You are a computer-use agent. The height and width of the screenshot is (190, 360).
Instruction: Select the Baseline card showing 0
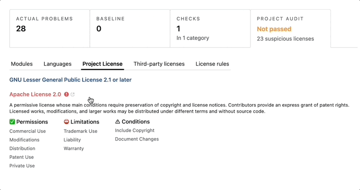pos(130,28)
